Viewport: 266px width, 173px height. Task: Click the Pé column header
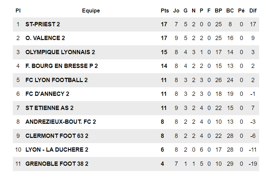click(x=241, y=11)
